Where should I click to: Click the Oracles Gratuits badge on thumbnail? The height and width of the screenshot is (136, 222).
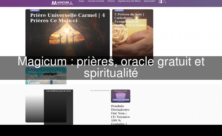121,100
